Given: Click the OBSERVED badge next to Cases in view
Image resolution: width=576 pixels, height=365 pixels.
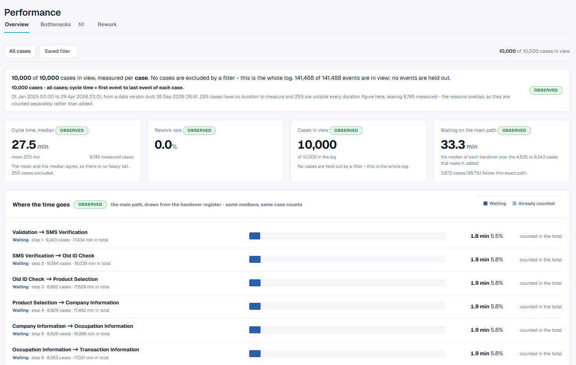Looking at the screenshot, I should pos(346,131).
